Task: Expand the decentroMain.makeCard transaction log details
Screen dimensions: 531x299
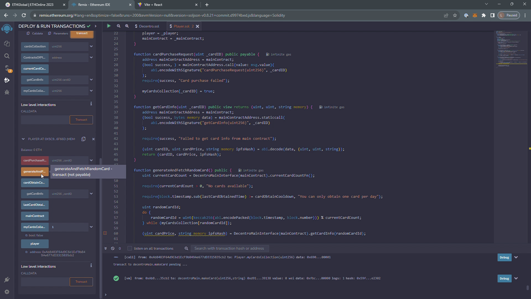Action: (516, 278)
